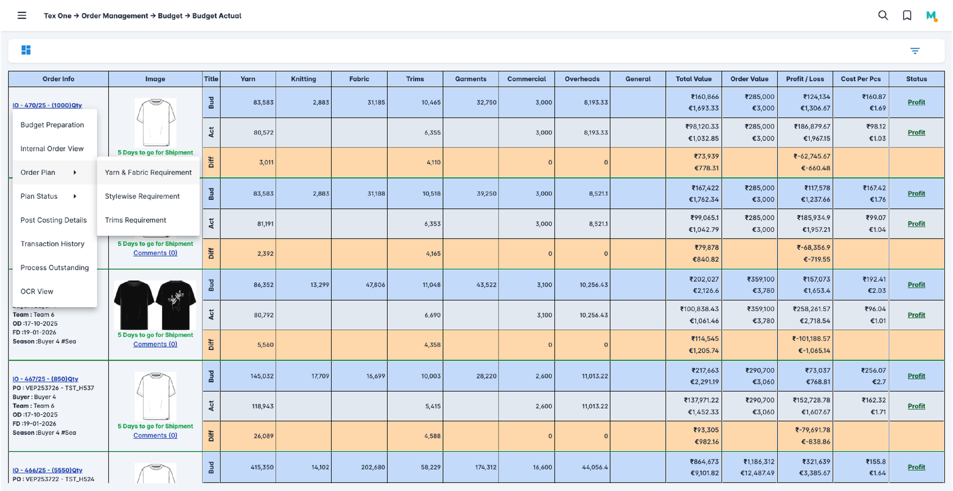Click the Order Info column header
This screenshot has height=491, width=953.
pos(58,79)
